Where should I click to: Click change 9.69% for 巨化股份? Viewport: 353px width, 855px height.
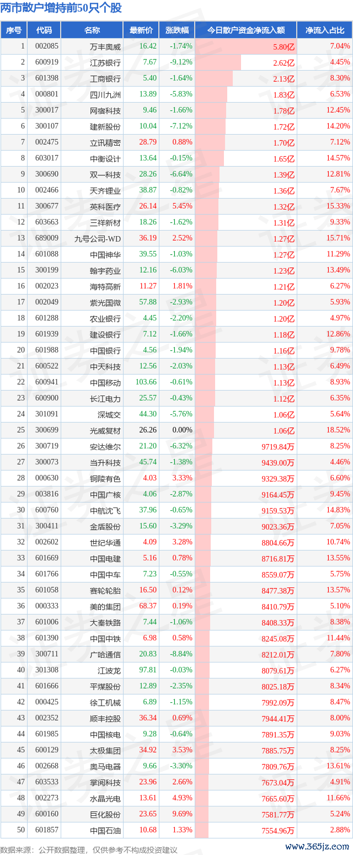coord(183,814)
